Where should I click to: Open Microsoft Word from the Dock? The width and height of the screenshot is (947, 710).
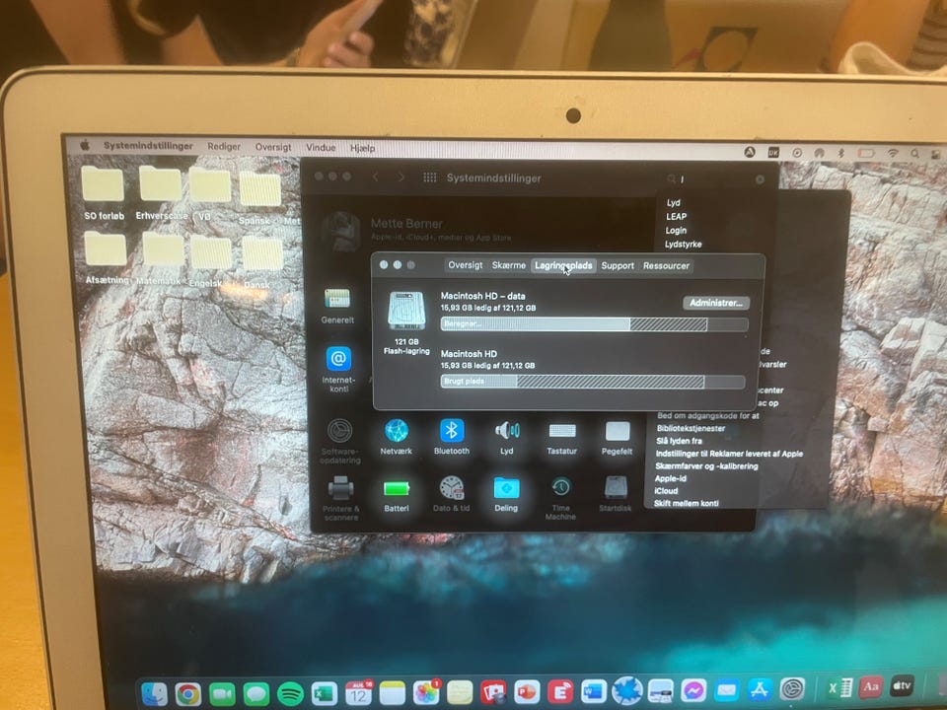(x=594, y=690)
